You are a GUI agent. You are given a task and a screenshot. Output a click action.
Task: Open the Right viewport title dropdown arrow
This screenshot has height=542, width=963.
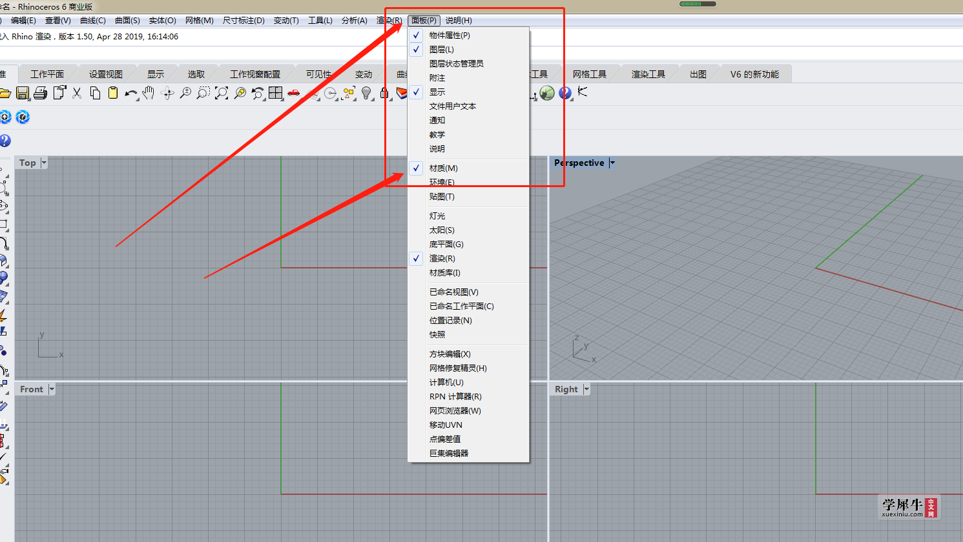click(x=586, y=390)
